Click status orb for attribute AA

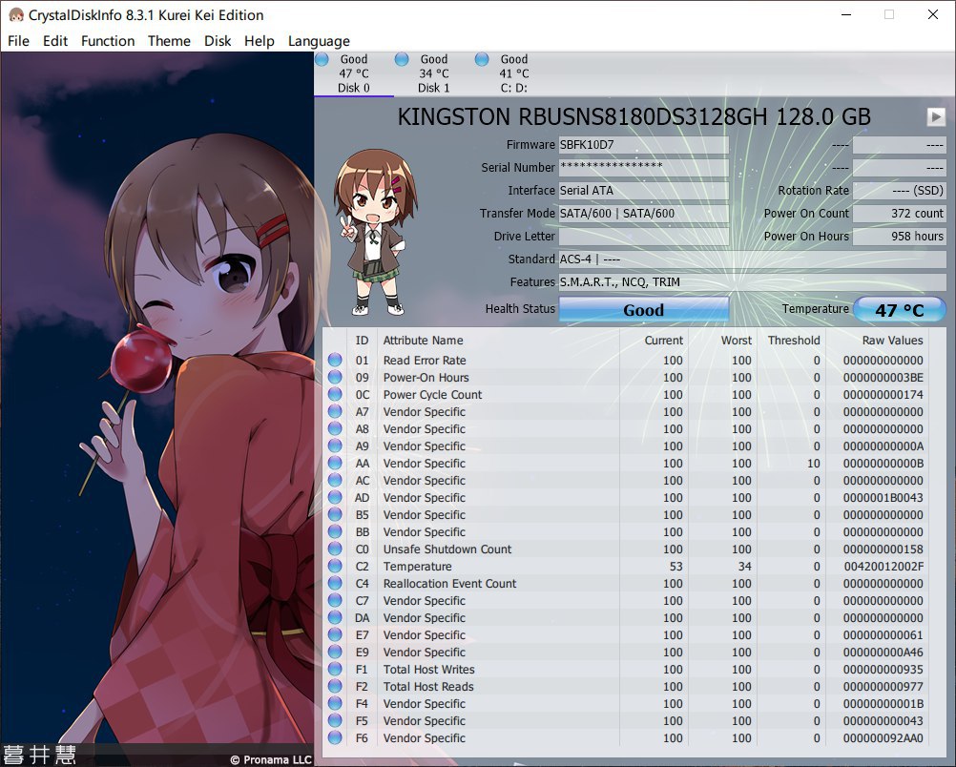(335, 463)
